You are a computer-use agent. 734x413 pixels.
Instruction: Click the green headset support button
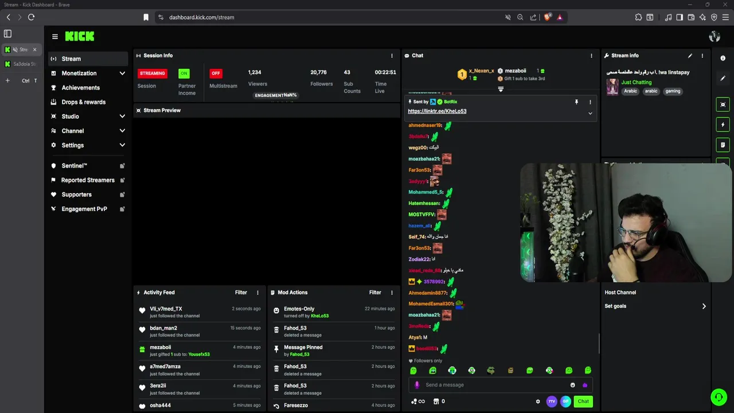[719, 397]
